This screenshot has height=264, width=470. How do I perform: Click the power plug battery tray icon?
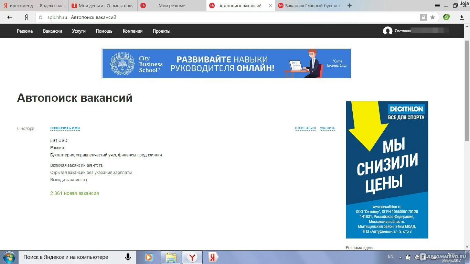pos(408,257)
